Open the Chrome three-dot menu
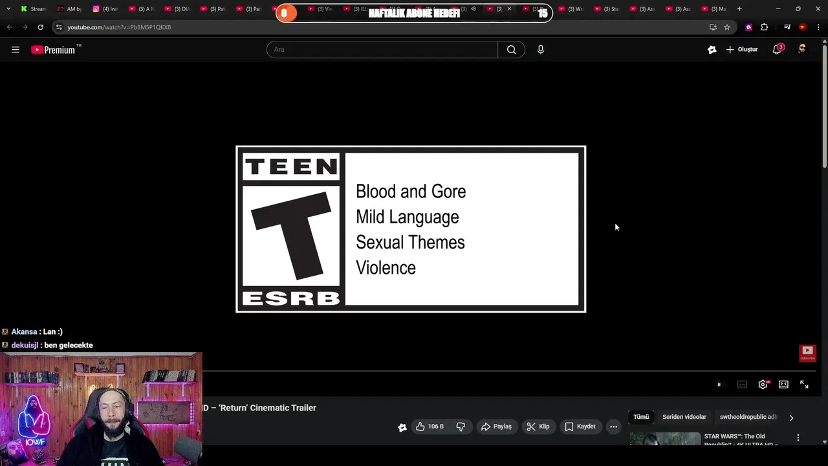Image resolution: width=828 pixels, height=466 pixels. tap(818, 27)
